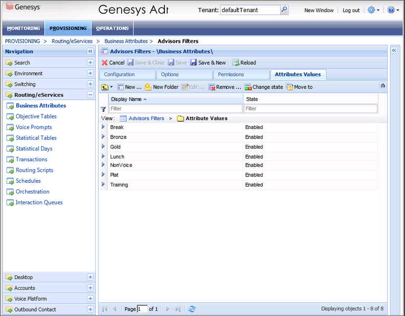Viewport: 405px width, 316px height.
Task: Switch to the Permissions tab
Action: pos(241,74)
